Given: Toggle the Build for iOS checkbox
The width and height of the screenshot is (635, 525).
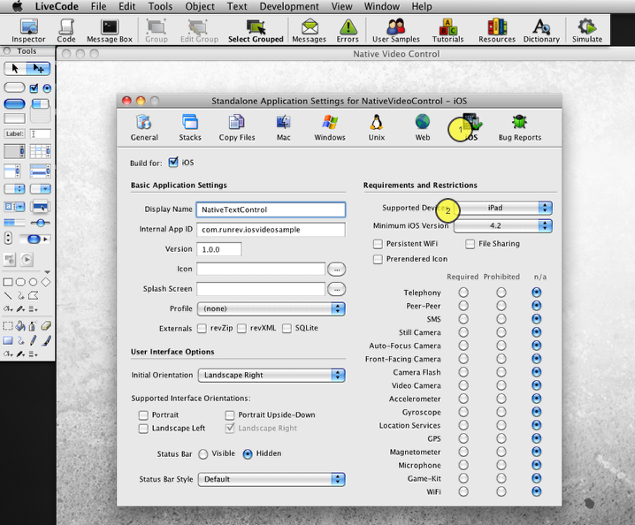Looking at the screenshot, I should point(173,163).
